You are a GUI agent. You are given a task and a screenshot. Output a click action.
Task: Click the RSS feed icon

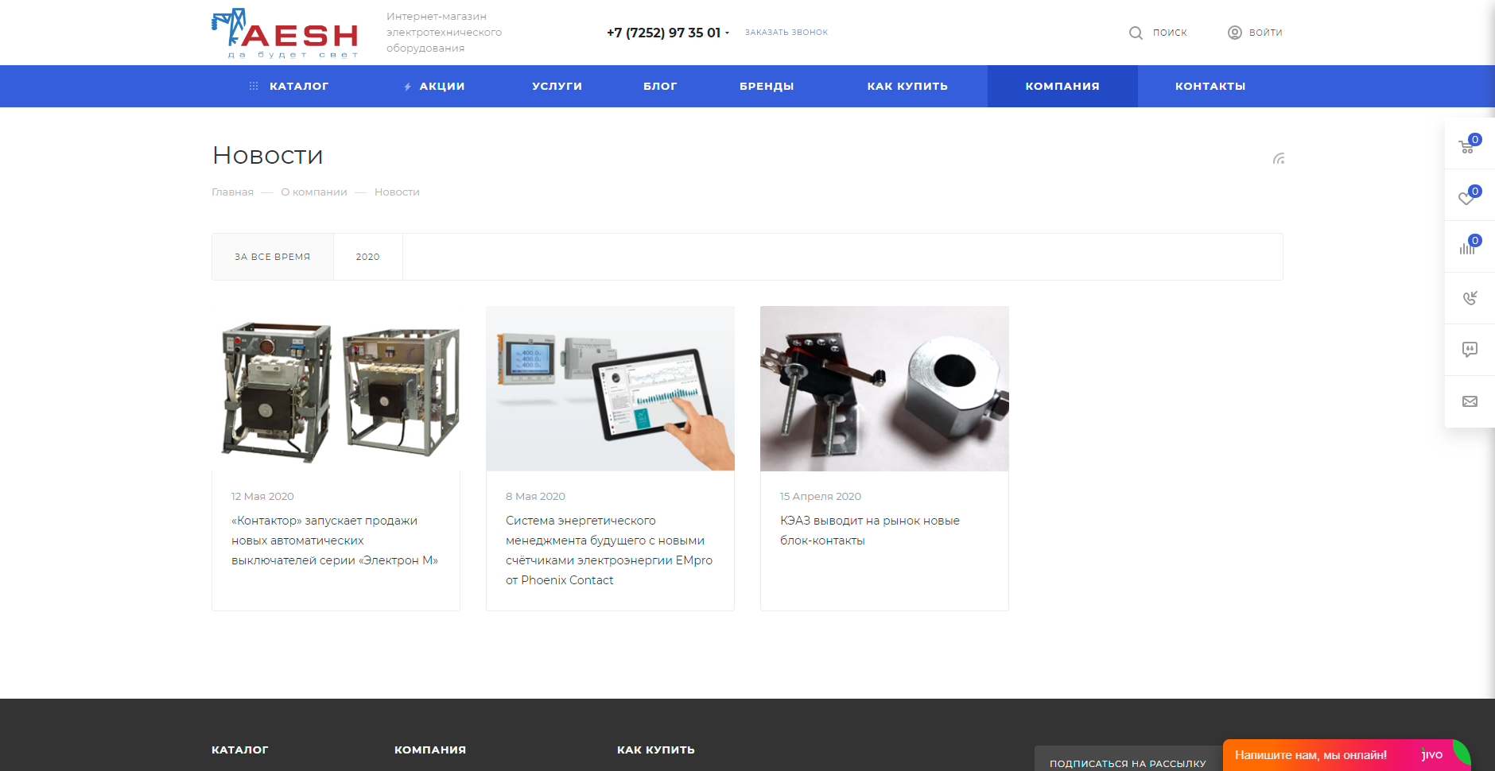1279,158
